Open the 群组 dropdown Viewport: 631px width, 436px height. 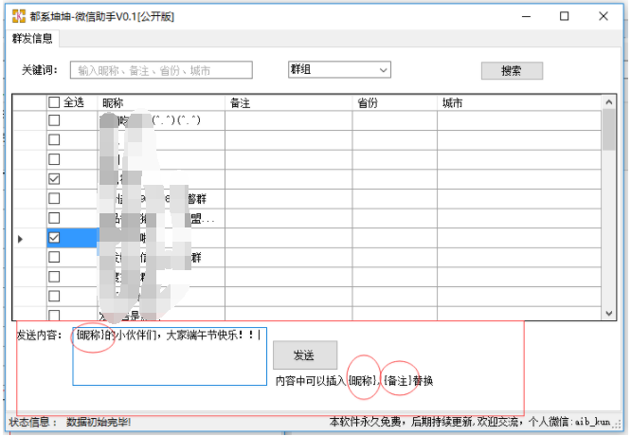(339, 69)
